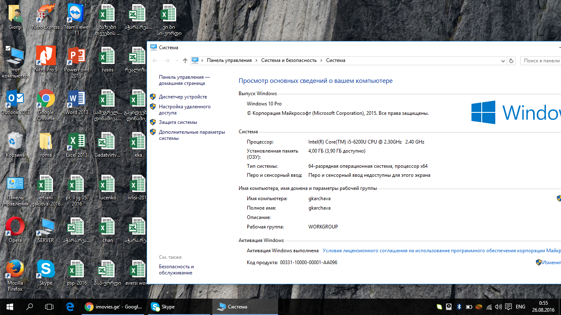Open Opera browser desktop icon

(15, 230)
